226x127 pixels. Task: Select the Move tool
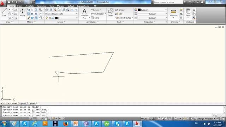click(22, 12)
